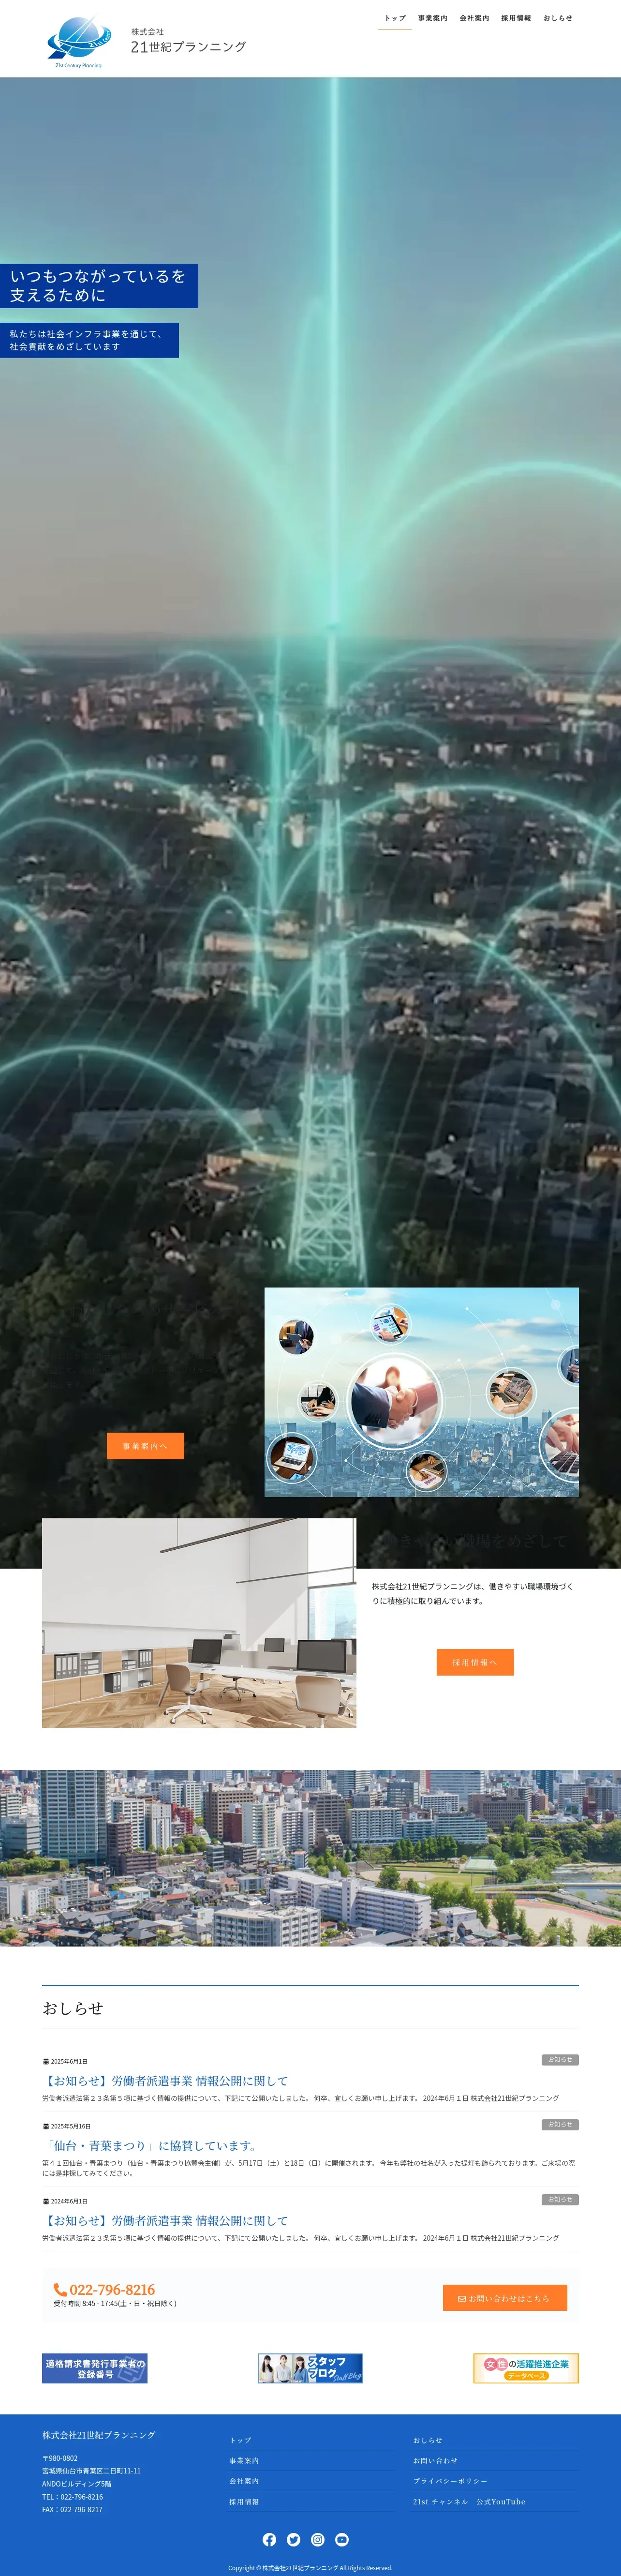Open the Instagram icon in the footer

coord(318,2540)
